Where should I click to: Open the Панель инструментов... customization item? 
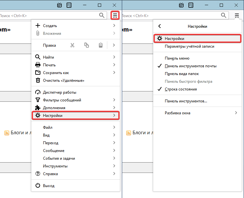(x=186, y=101)
